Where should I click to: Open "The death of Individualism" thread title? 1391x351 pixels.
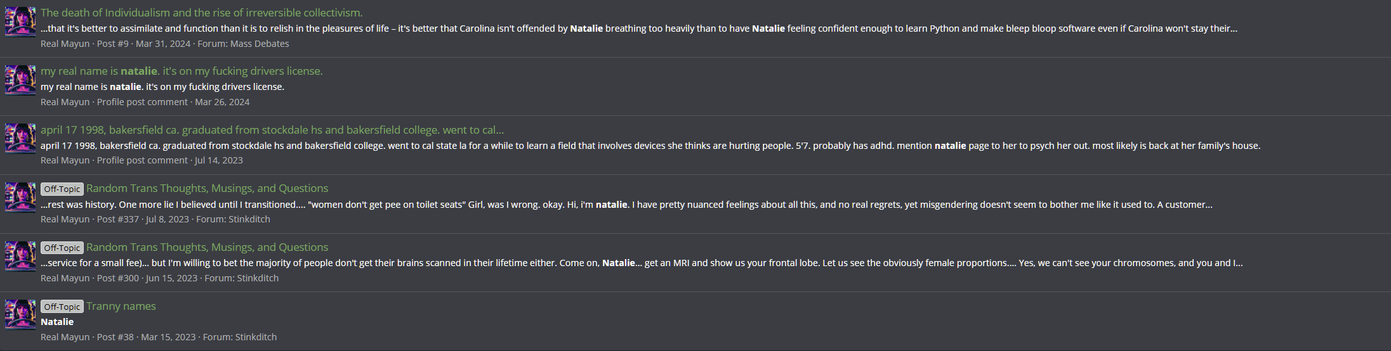[201, 13]
